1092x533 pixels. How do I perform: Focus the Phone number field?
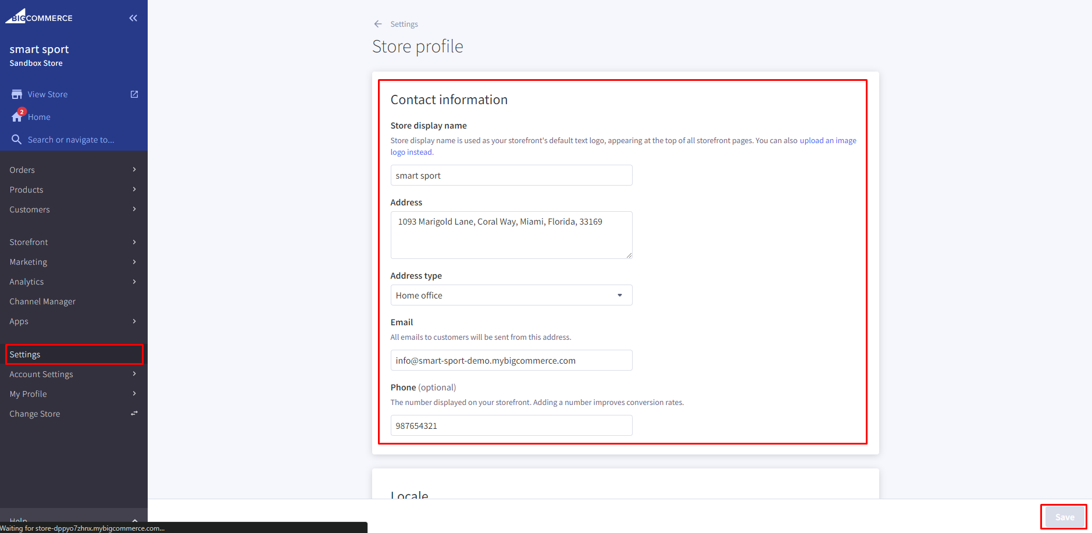pos(511,425)
